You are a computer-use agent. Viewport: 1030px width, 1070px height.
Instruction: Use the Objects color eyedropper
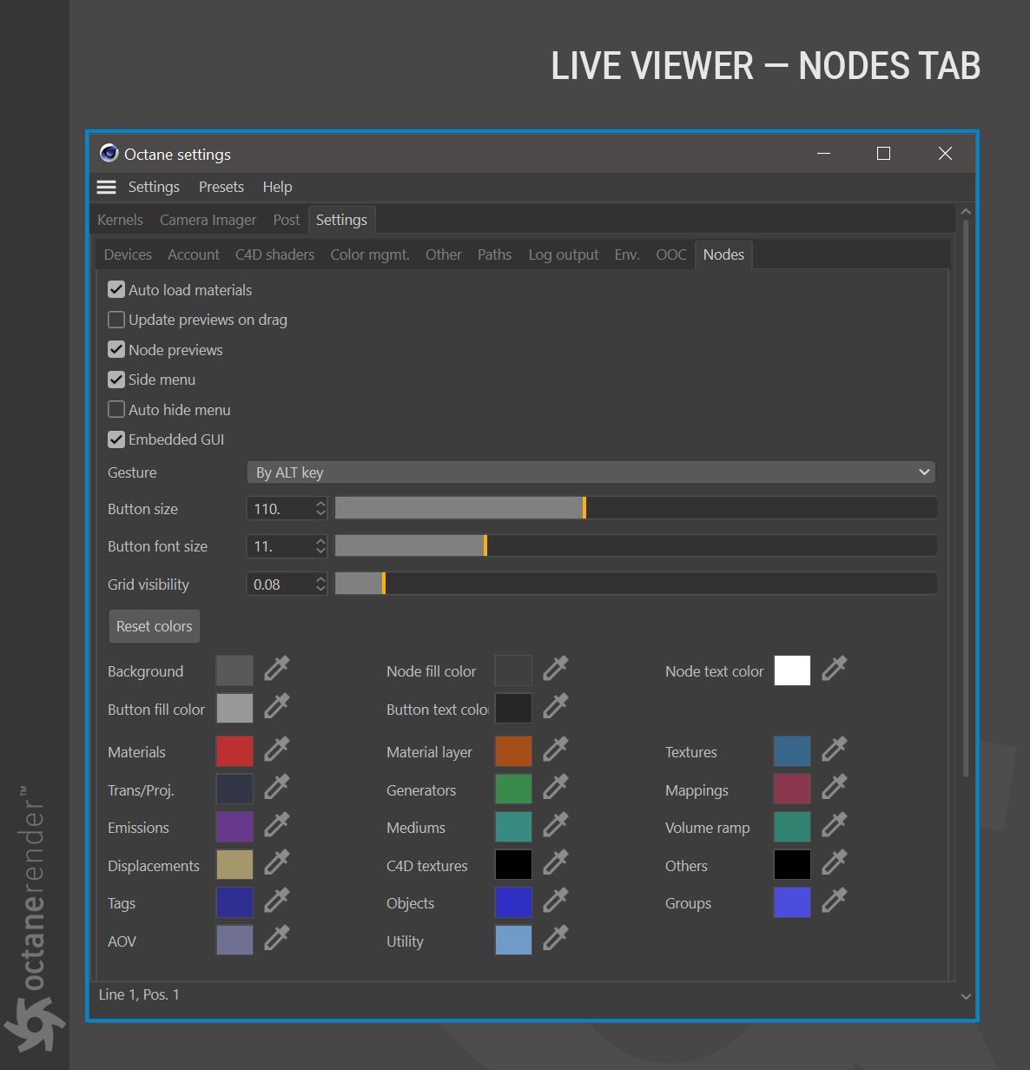(555, 901)
